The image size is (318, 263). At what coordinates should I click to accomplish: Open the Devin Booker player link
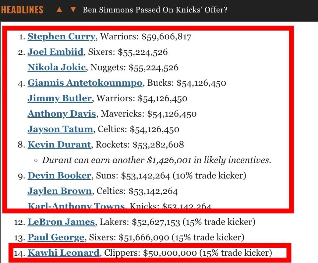point(59,176)
